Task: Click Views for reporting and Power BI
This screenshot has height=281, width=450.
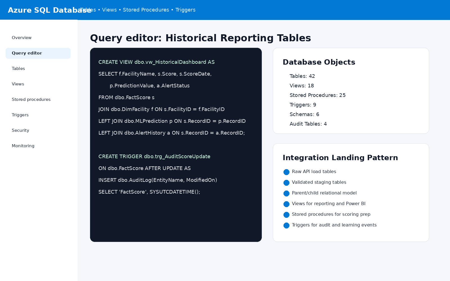Action: [x=329, y=204]
